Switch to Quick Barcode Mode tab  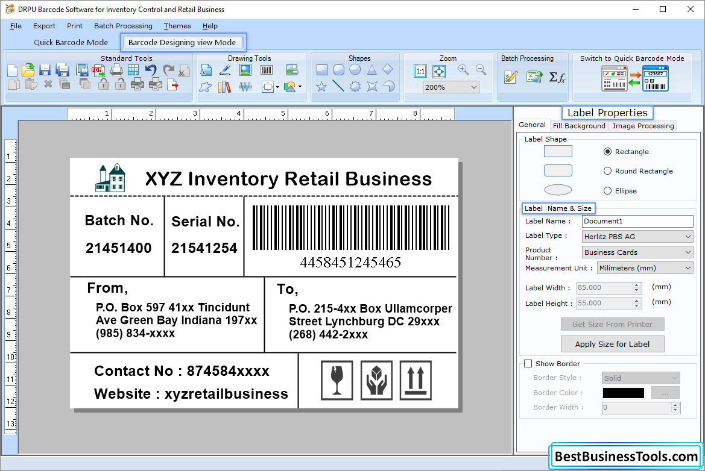[71, 42]
